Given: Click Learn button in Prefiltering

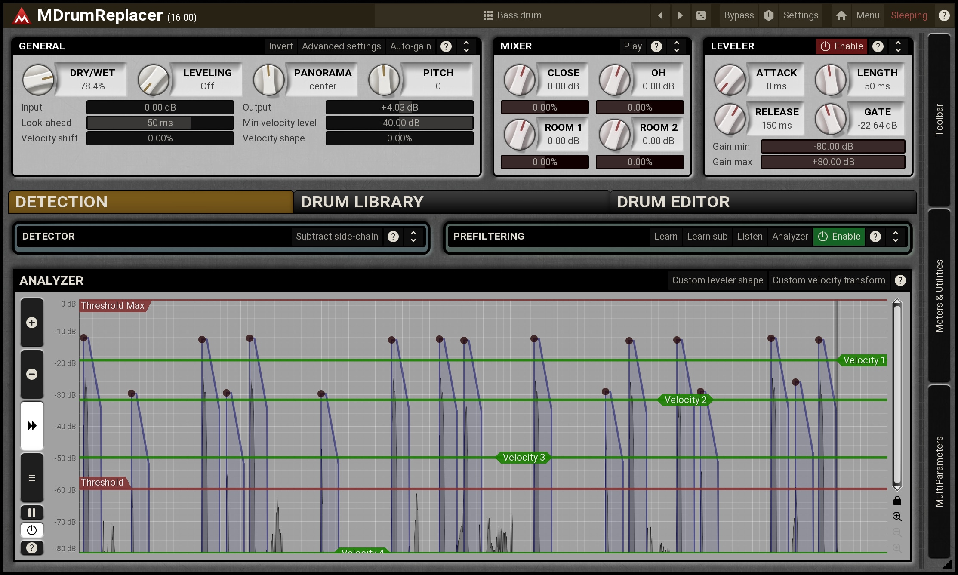Looking at the screenshot, I should tap(665, 237).
